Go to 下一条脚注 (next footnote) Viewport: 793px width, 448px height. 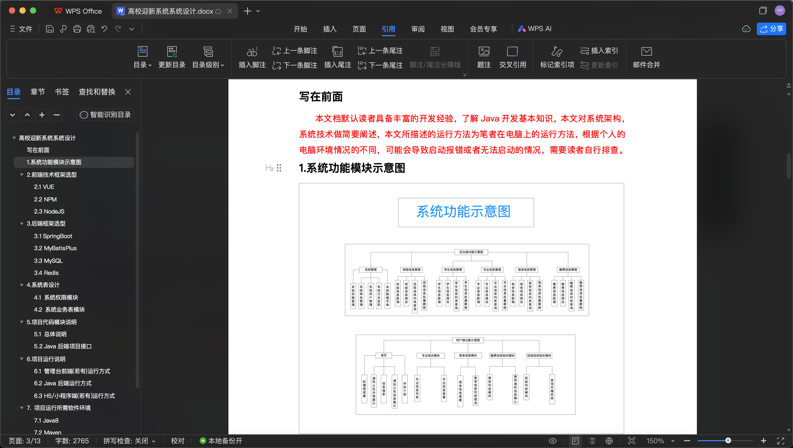tap(295, 65)
